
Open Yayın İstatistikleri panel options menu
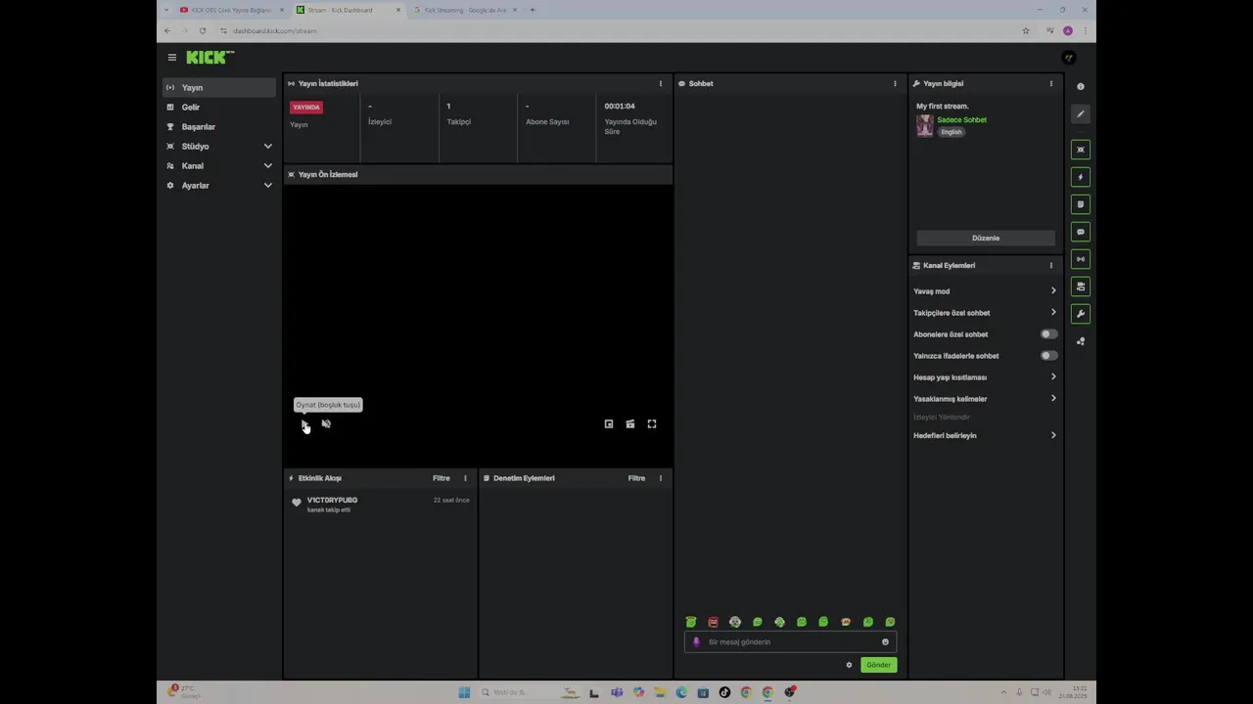(660, 84)
